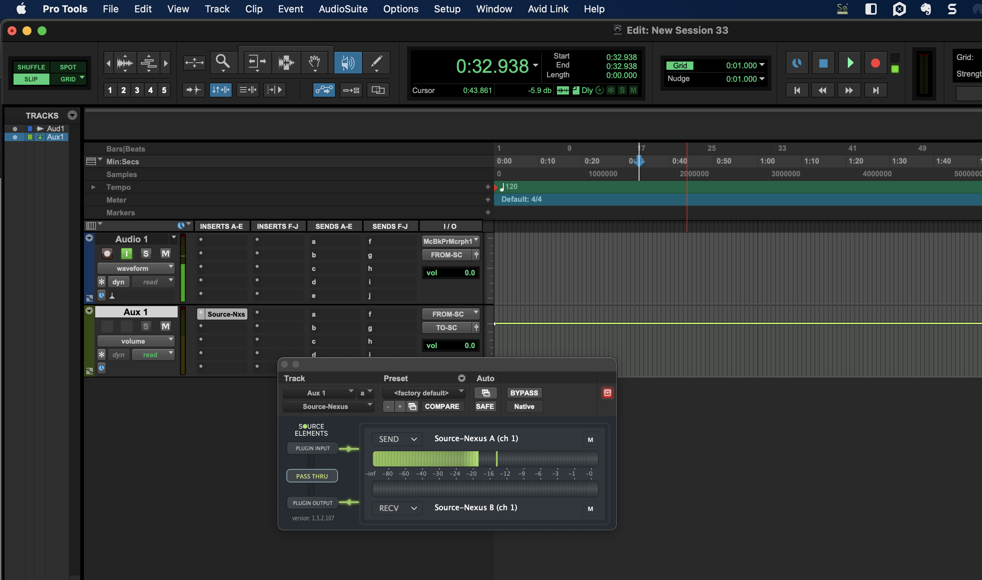Click the plugin target red icon
Screen dimensions: 982x580
pos(607,393)
